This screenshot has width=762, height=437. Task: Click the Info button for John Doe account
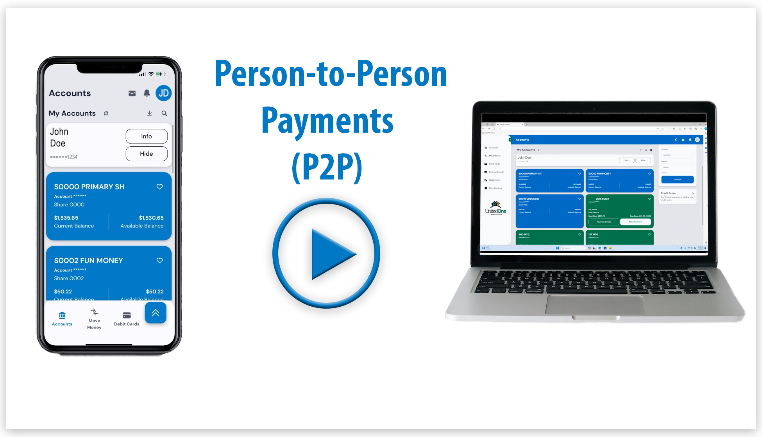pos(147,137)
